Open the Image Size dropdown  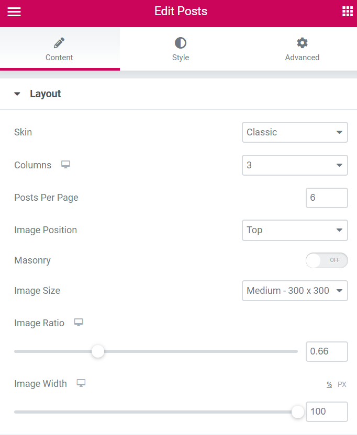295,291
